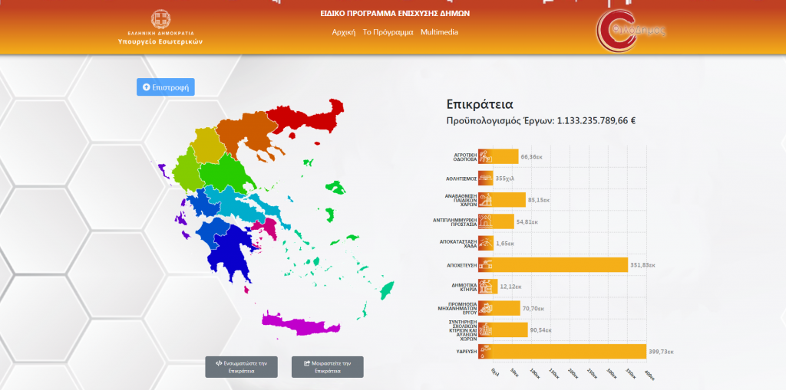Open Το Πρόγραμμα menu item
The image size is (786, 390).
388,32
